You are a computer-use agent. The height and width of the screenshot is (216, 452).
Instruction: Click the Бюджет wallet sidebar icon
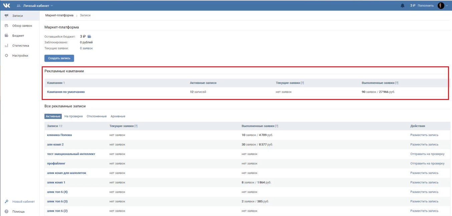(6, 36)
